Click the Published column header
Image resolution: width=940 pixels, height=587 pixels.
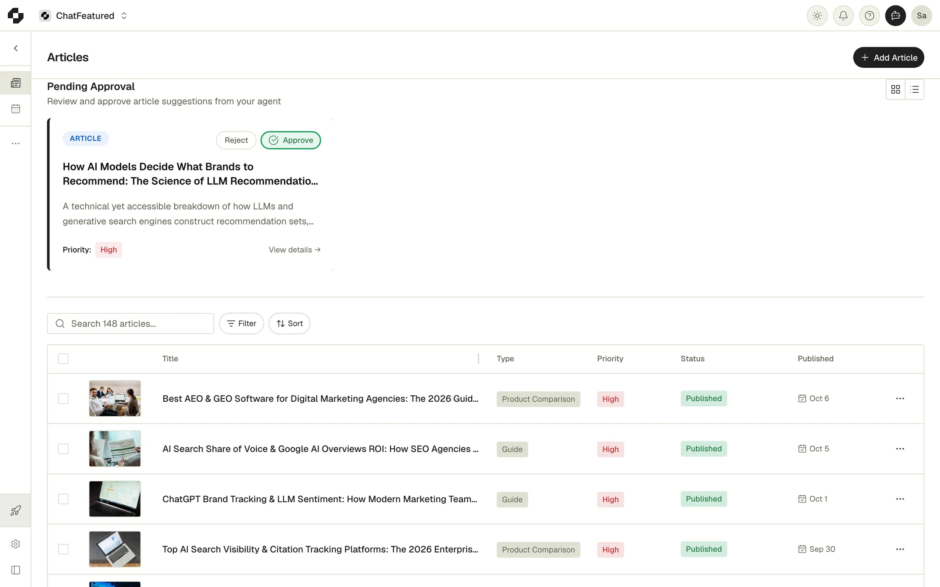click(816, 359)
